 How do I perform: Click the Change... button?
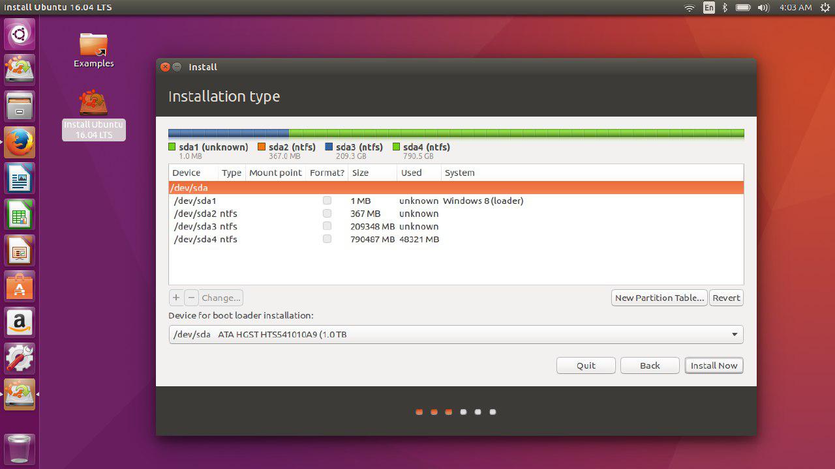pyautogui.click(x=221, y=298)
